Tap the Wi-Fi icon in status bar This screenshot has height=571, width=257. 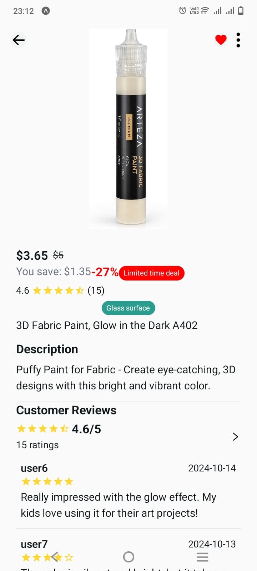pos(205,11)
